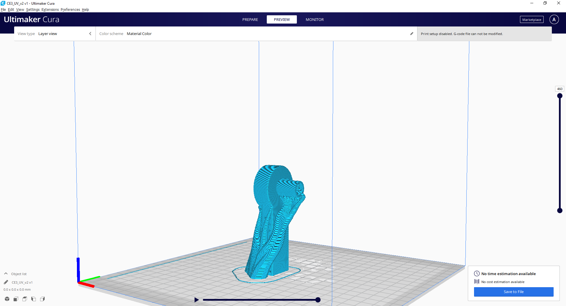
Task: Open the Marketplace
Action: point(532,20)
